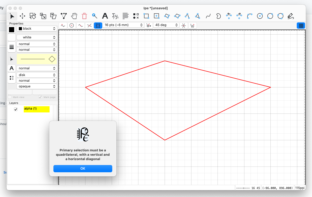
Task: Click the arrow style preview selector
Action: [x=37, y=59]
